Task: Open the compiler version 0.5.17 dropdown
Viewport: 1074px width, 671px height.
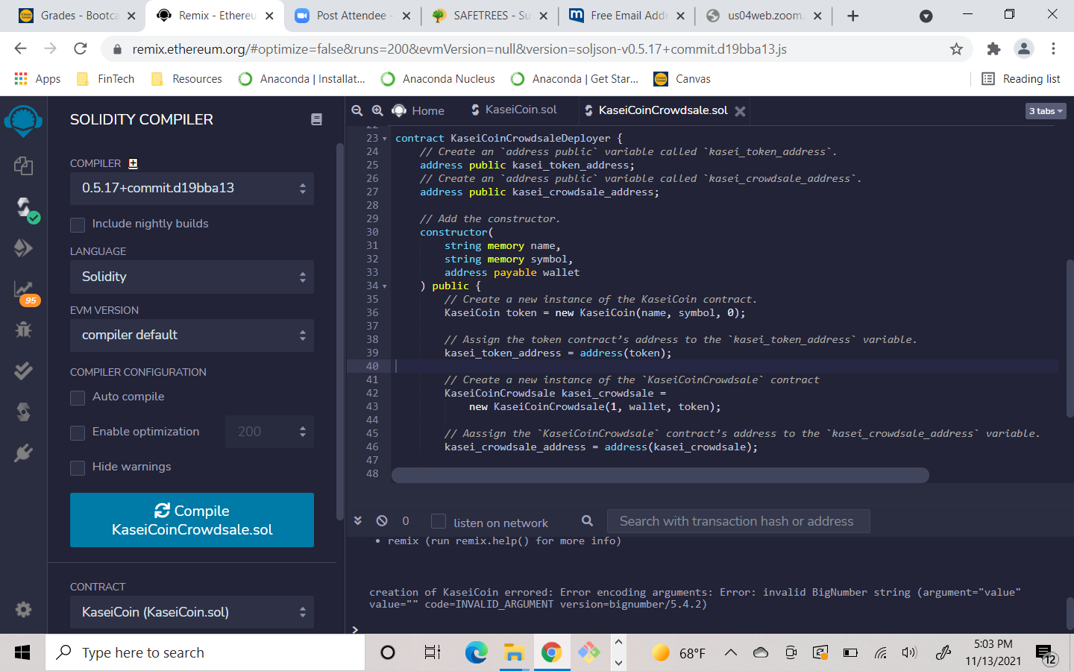Action: click(192, 189)
